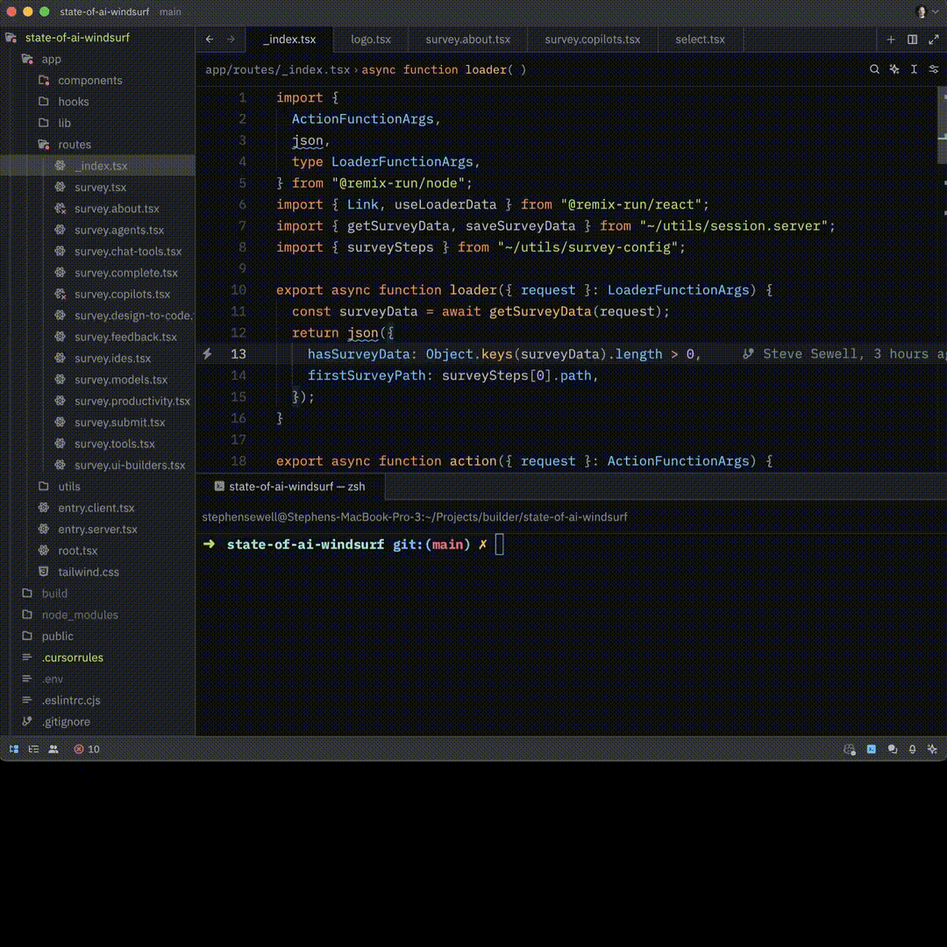Show the 10 diagnostics errors
Screen dimensions: 947x947
87,750
